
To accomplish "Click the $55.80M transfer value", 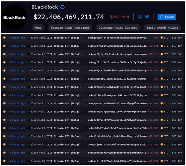I will 177,54.
